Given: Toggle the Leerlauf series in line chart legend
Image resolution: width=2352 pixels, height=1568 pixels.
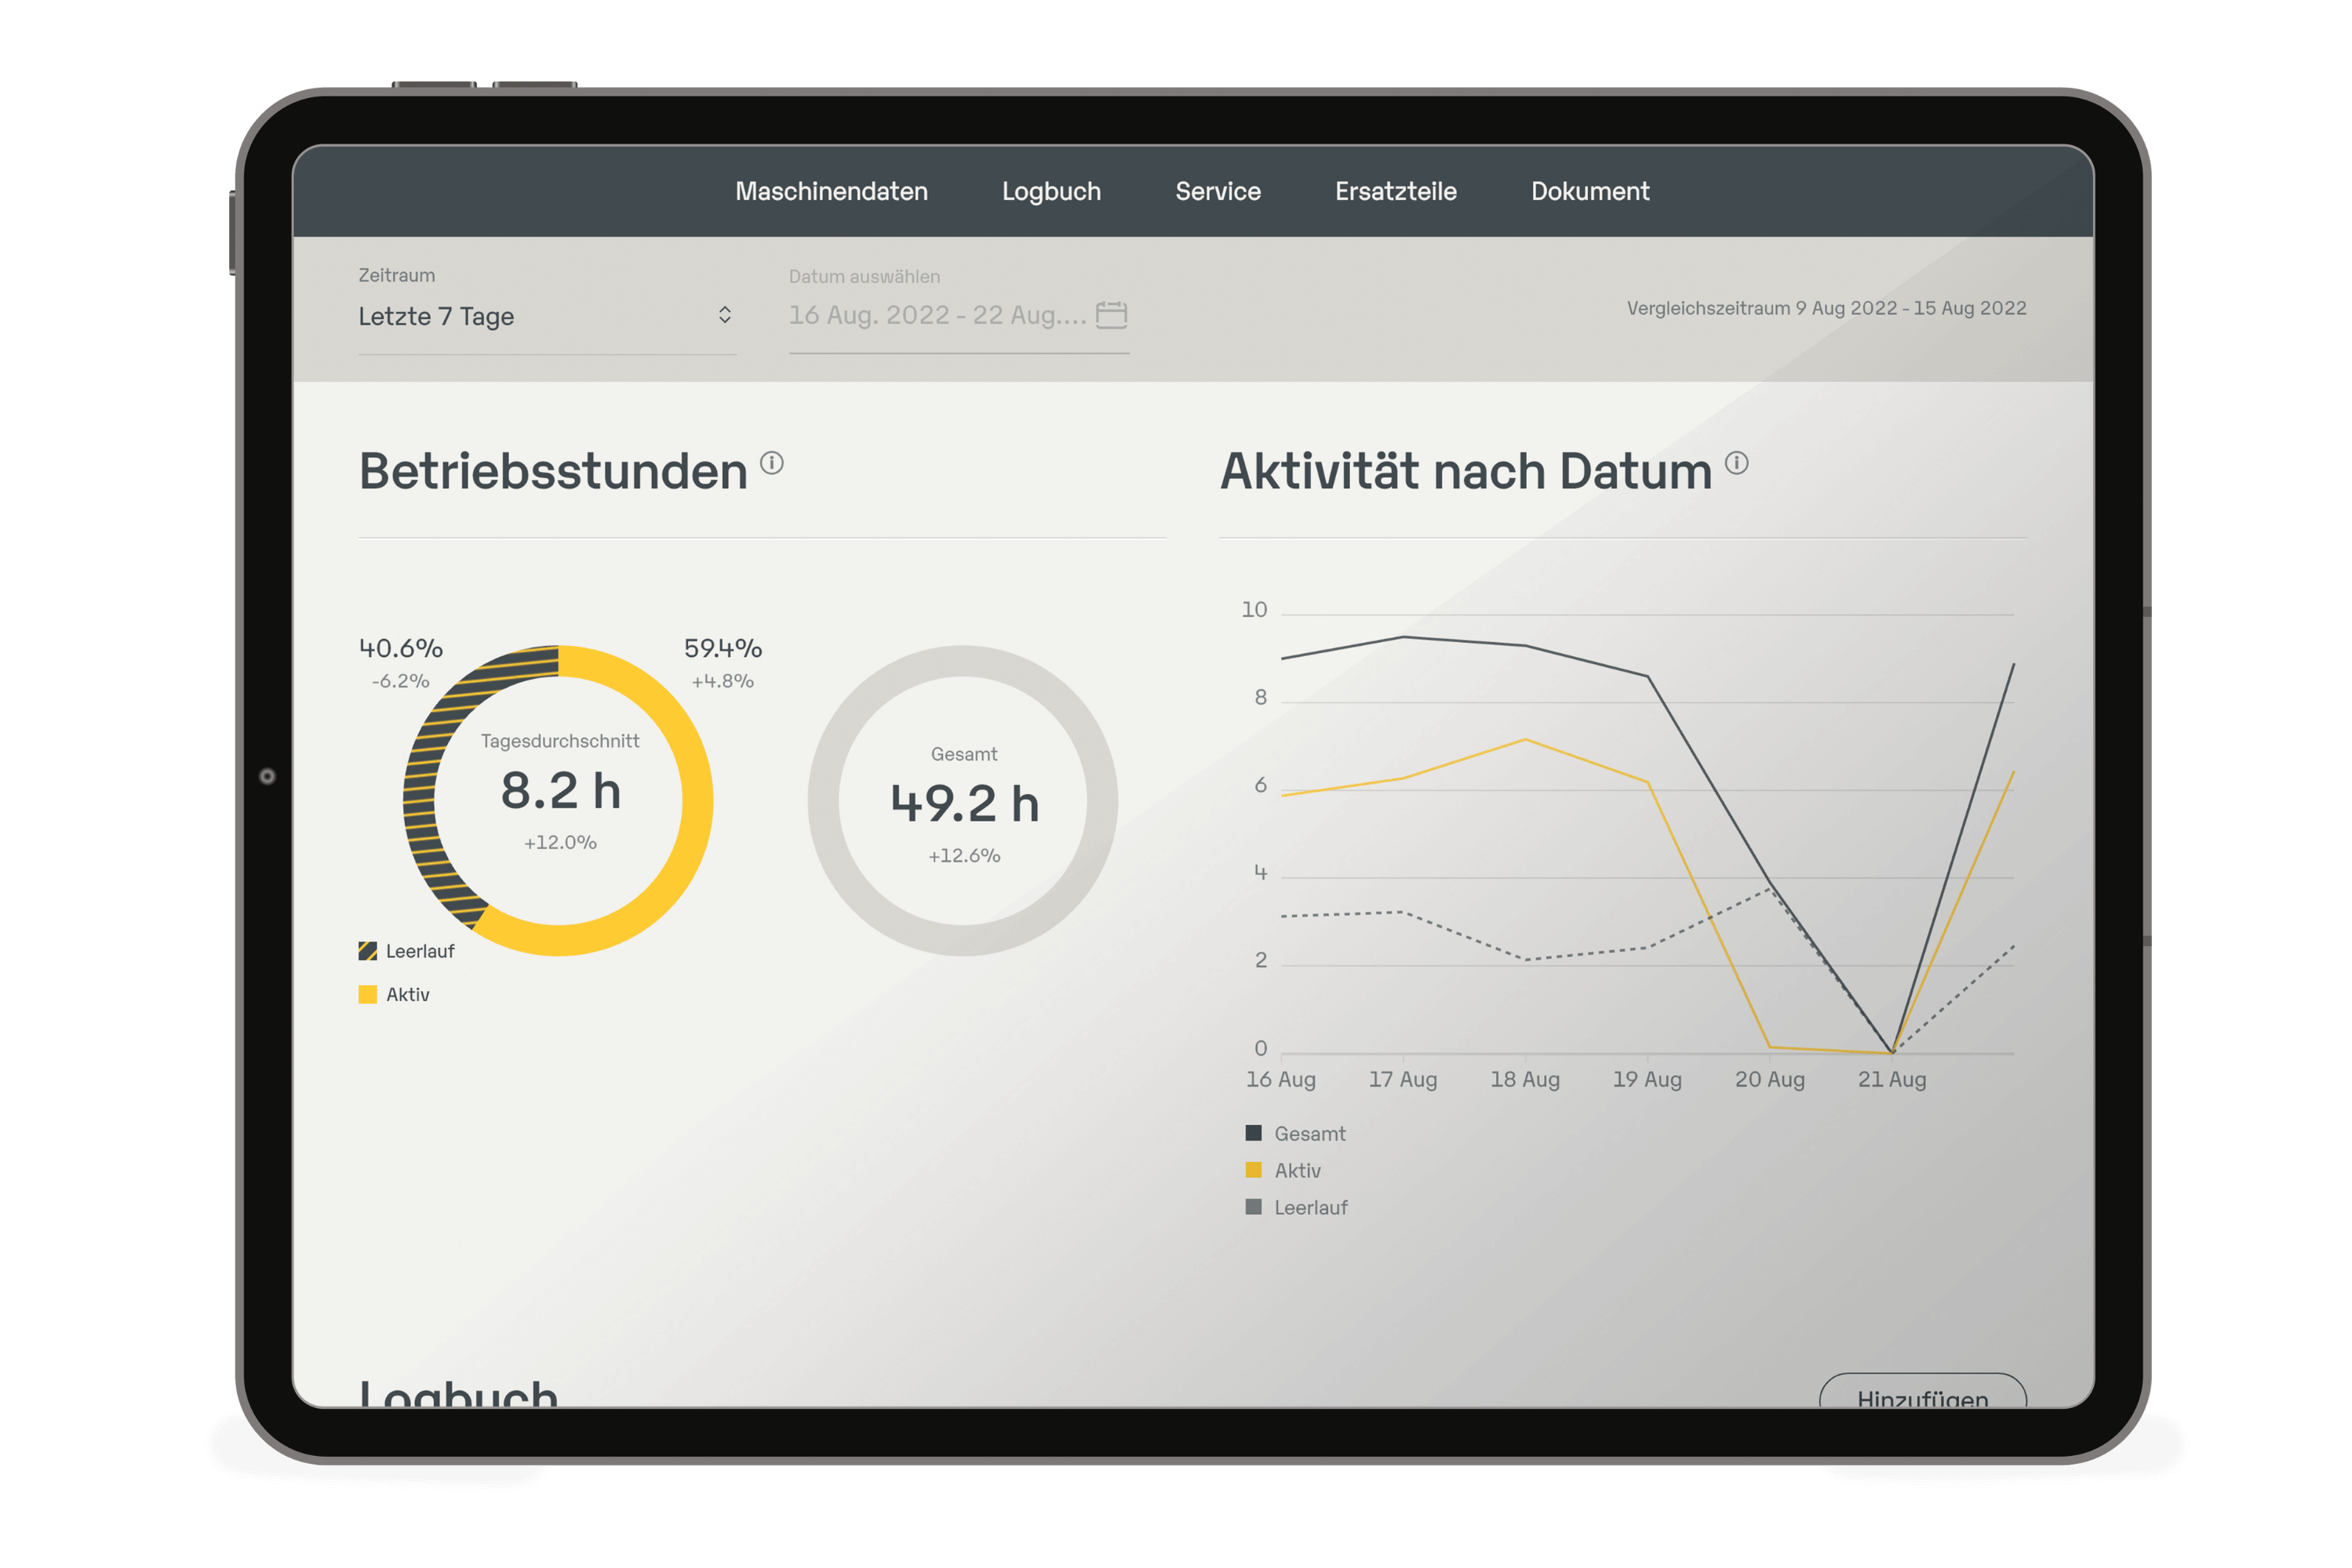Looking at the screenshot, I should pos(1295,1207).
